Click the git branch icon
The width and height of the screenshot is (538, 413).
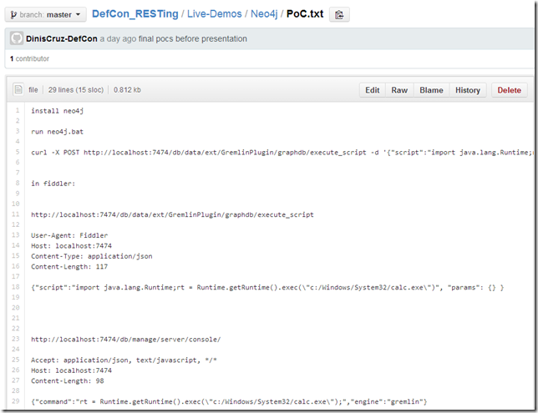tap(13, 15)
